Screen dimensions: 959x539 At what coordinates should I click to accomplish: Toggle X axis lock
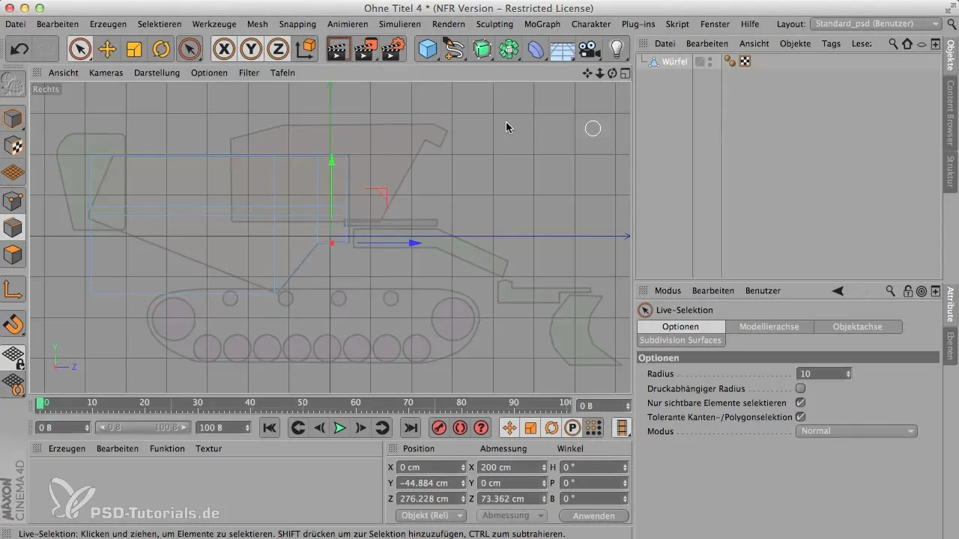[x=223, y=49]
